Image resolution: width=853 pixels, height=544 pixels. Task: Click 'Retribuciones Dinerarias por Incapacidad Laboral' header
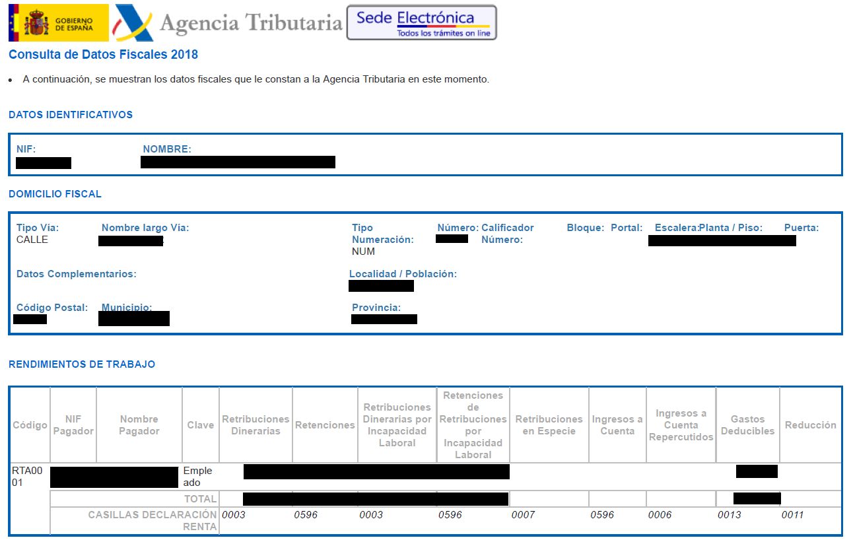pyautogui.click(x=397, y=425)
